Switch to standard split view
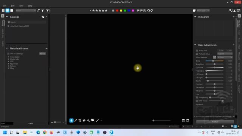This screenshot has height=136, width=242. tap(8, 11)
